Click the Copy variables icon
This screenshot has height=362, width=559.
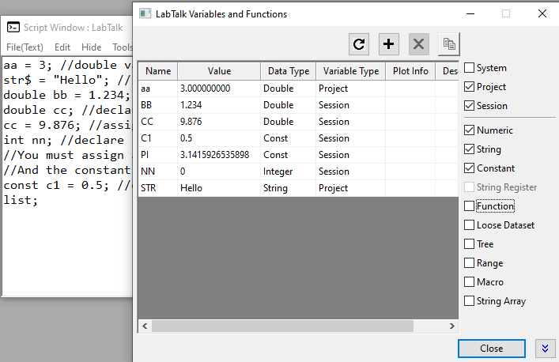[x=448, y=44]
